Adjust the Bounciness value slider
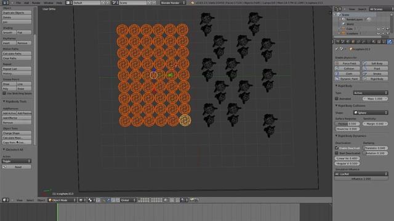This screenshot has height=221, width=394. click(347, 129)
